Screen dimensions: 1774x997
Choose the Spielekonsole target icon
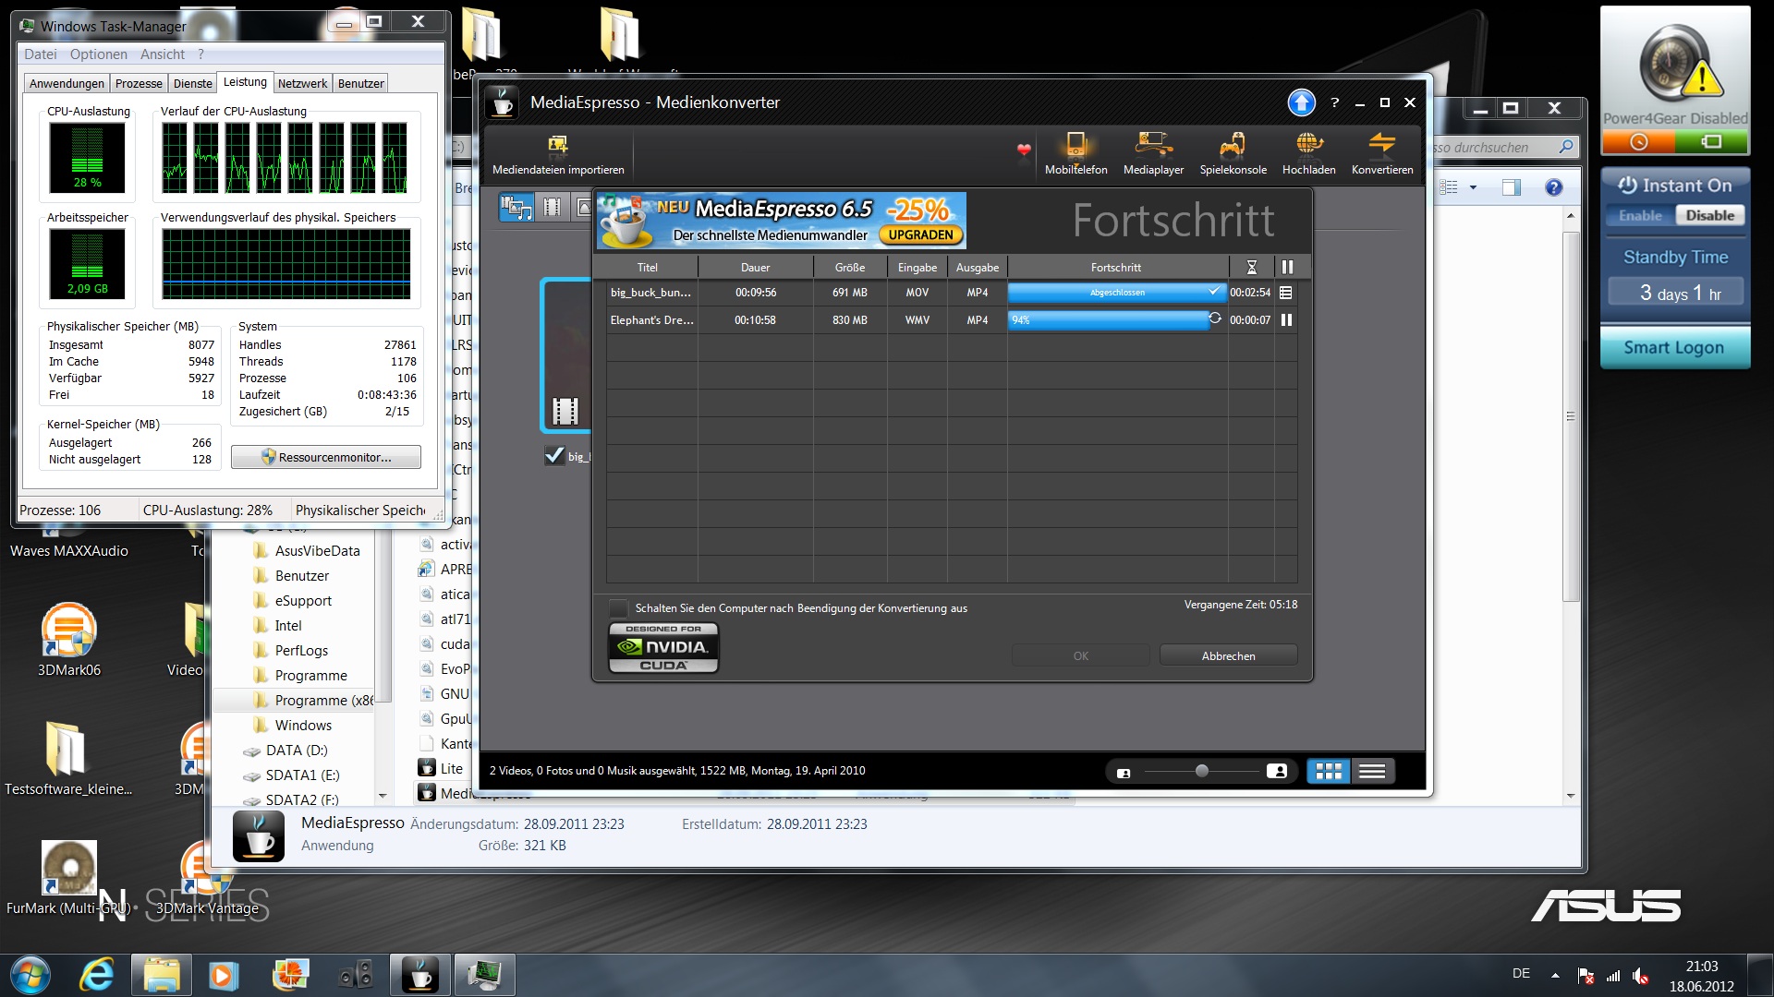coord(1233,145)
